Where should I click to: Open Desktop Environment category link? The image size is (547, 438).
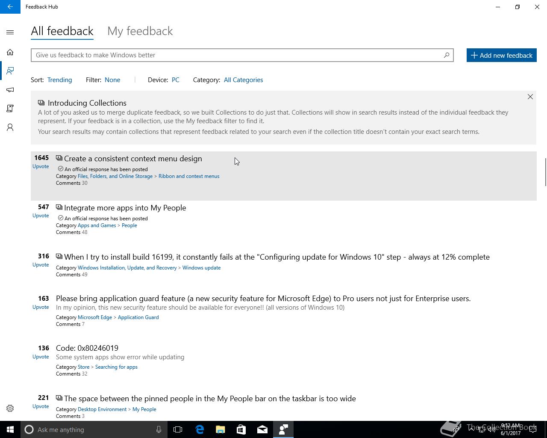(102, 409)
